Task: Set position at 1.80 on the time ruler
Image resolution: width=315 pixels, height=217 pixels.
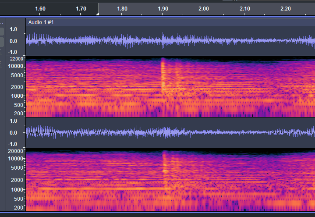Action: [x=122, y=9]
